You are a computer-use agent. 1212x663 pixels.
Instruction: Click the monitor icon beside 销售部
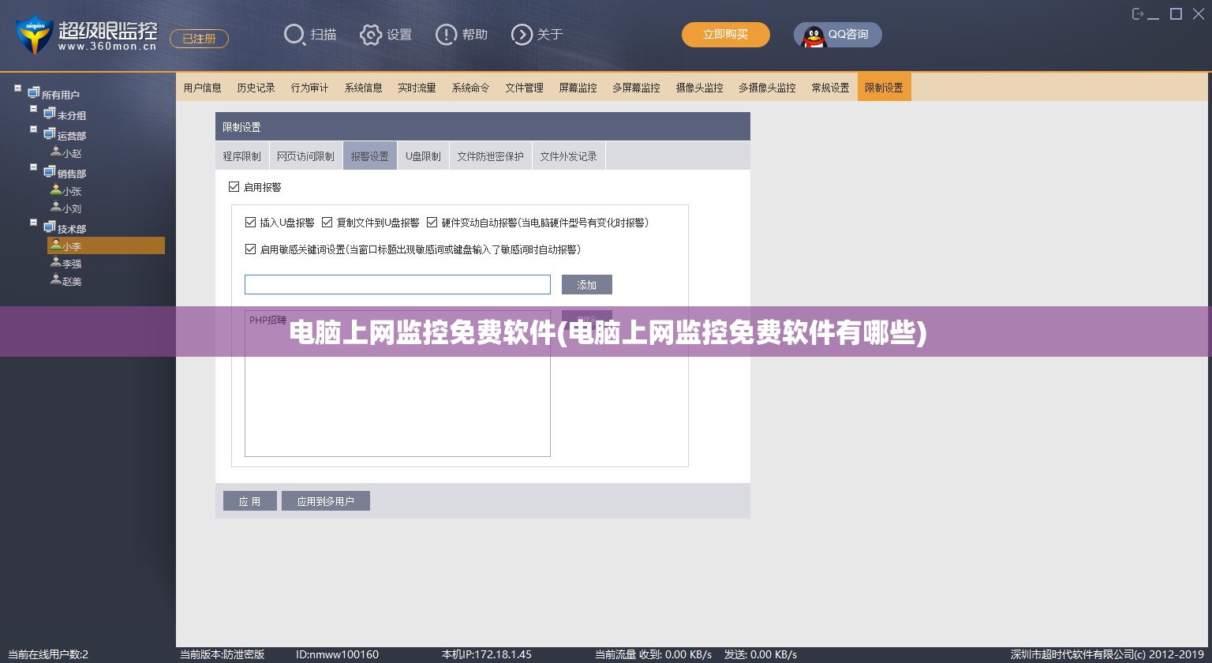49,172
